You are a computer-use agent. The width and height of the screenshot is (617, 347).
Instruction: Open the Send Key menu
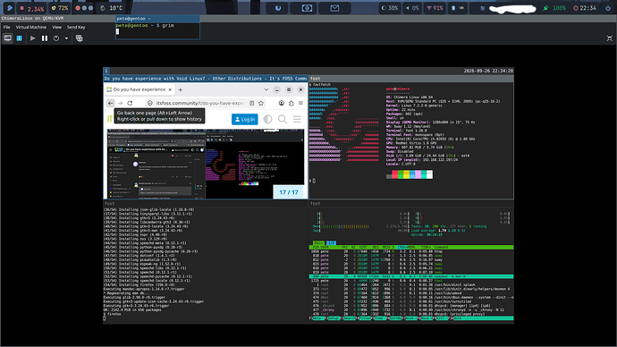coord(76,27)
